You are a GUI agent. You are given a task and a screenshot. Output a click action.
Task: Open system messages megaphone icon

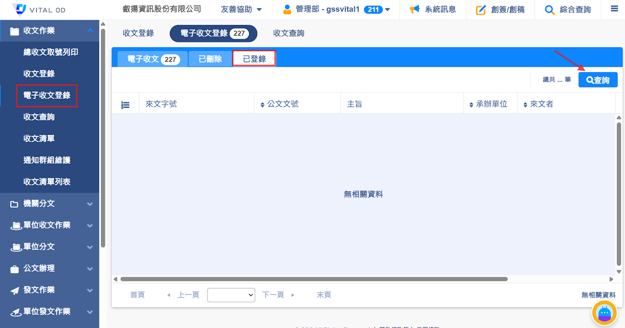pyautogui.click(x=414, y=9)
